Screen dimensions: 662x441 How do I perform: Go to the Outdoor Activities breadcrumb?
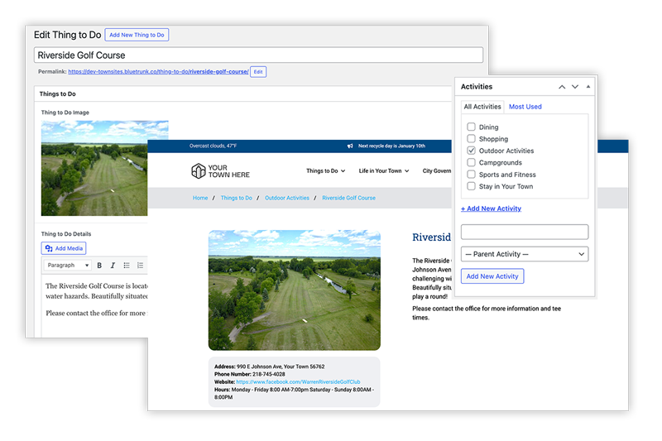click(x=287, y=198)
